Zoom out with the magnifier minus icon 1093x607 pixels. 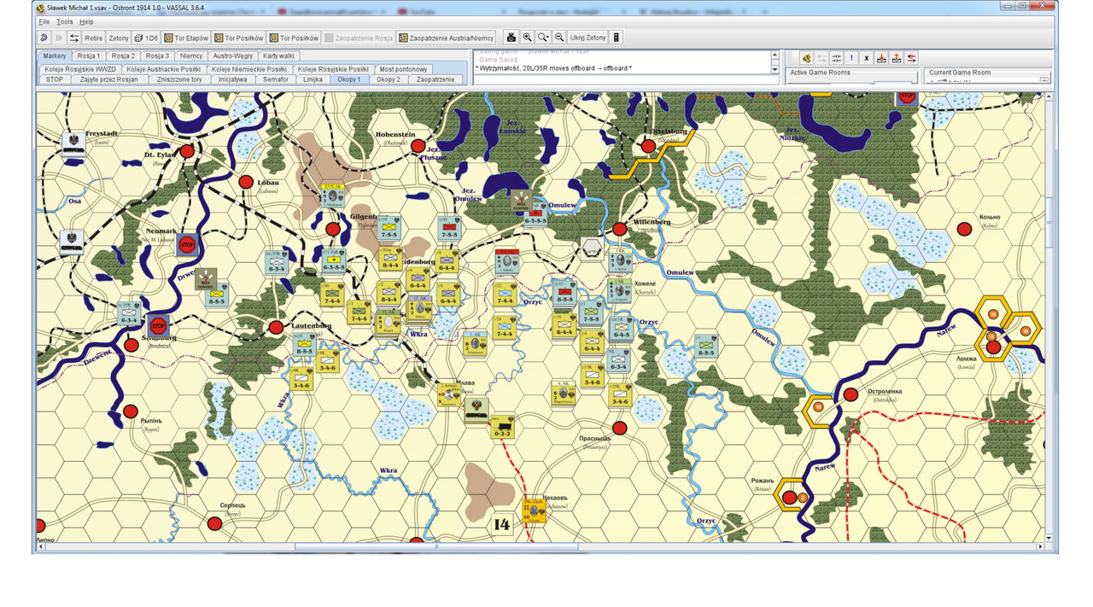559,38
